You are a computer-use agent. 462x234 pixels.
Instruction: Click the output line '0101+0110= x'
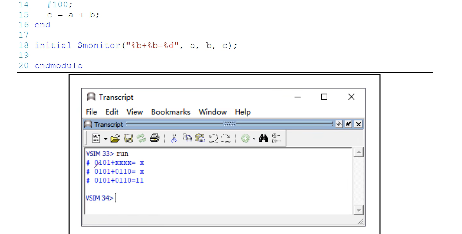point(119,172)
